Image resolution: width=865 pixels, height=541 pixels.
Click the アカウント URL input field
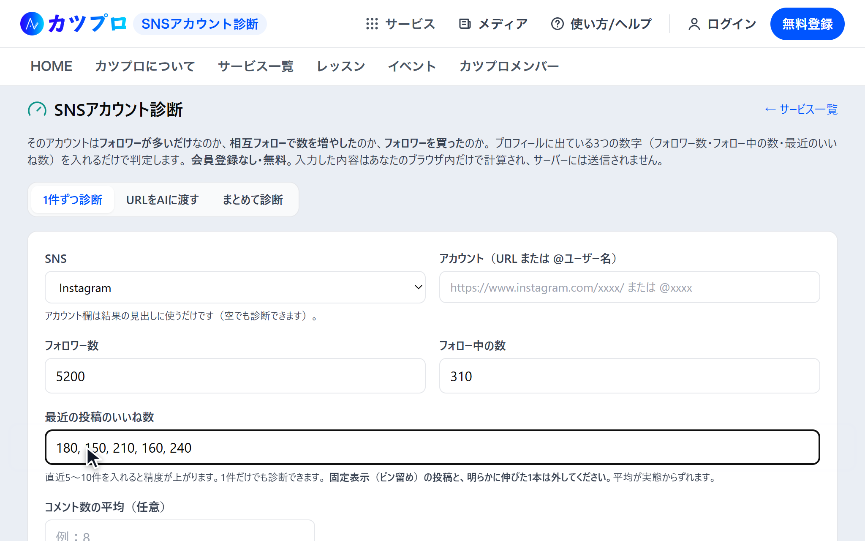pos(629,287)
